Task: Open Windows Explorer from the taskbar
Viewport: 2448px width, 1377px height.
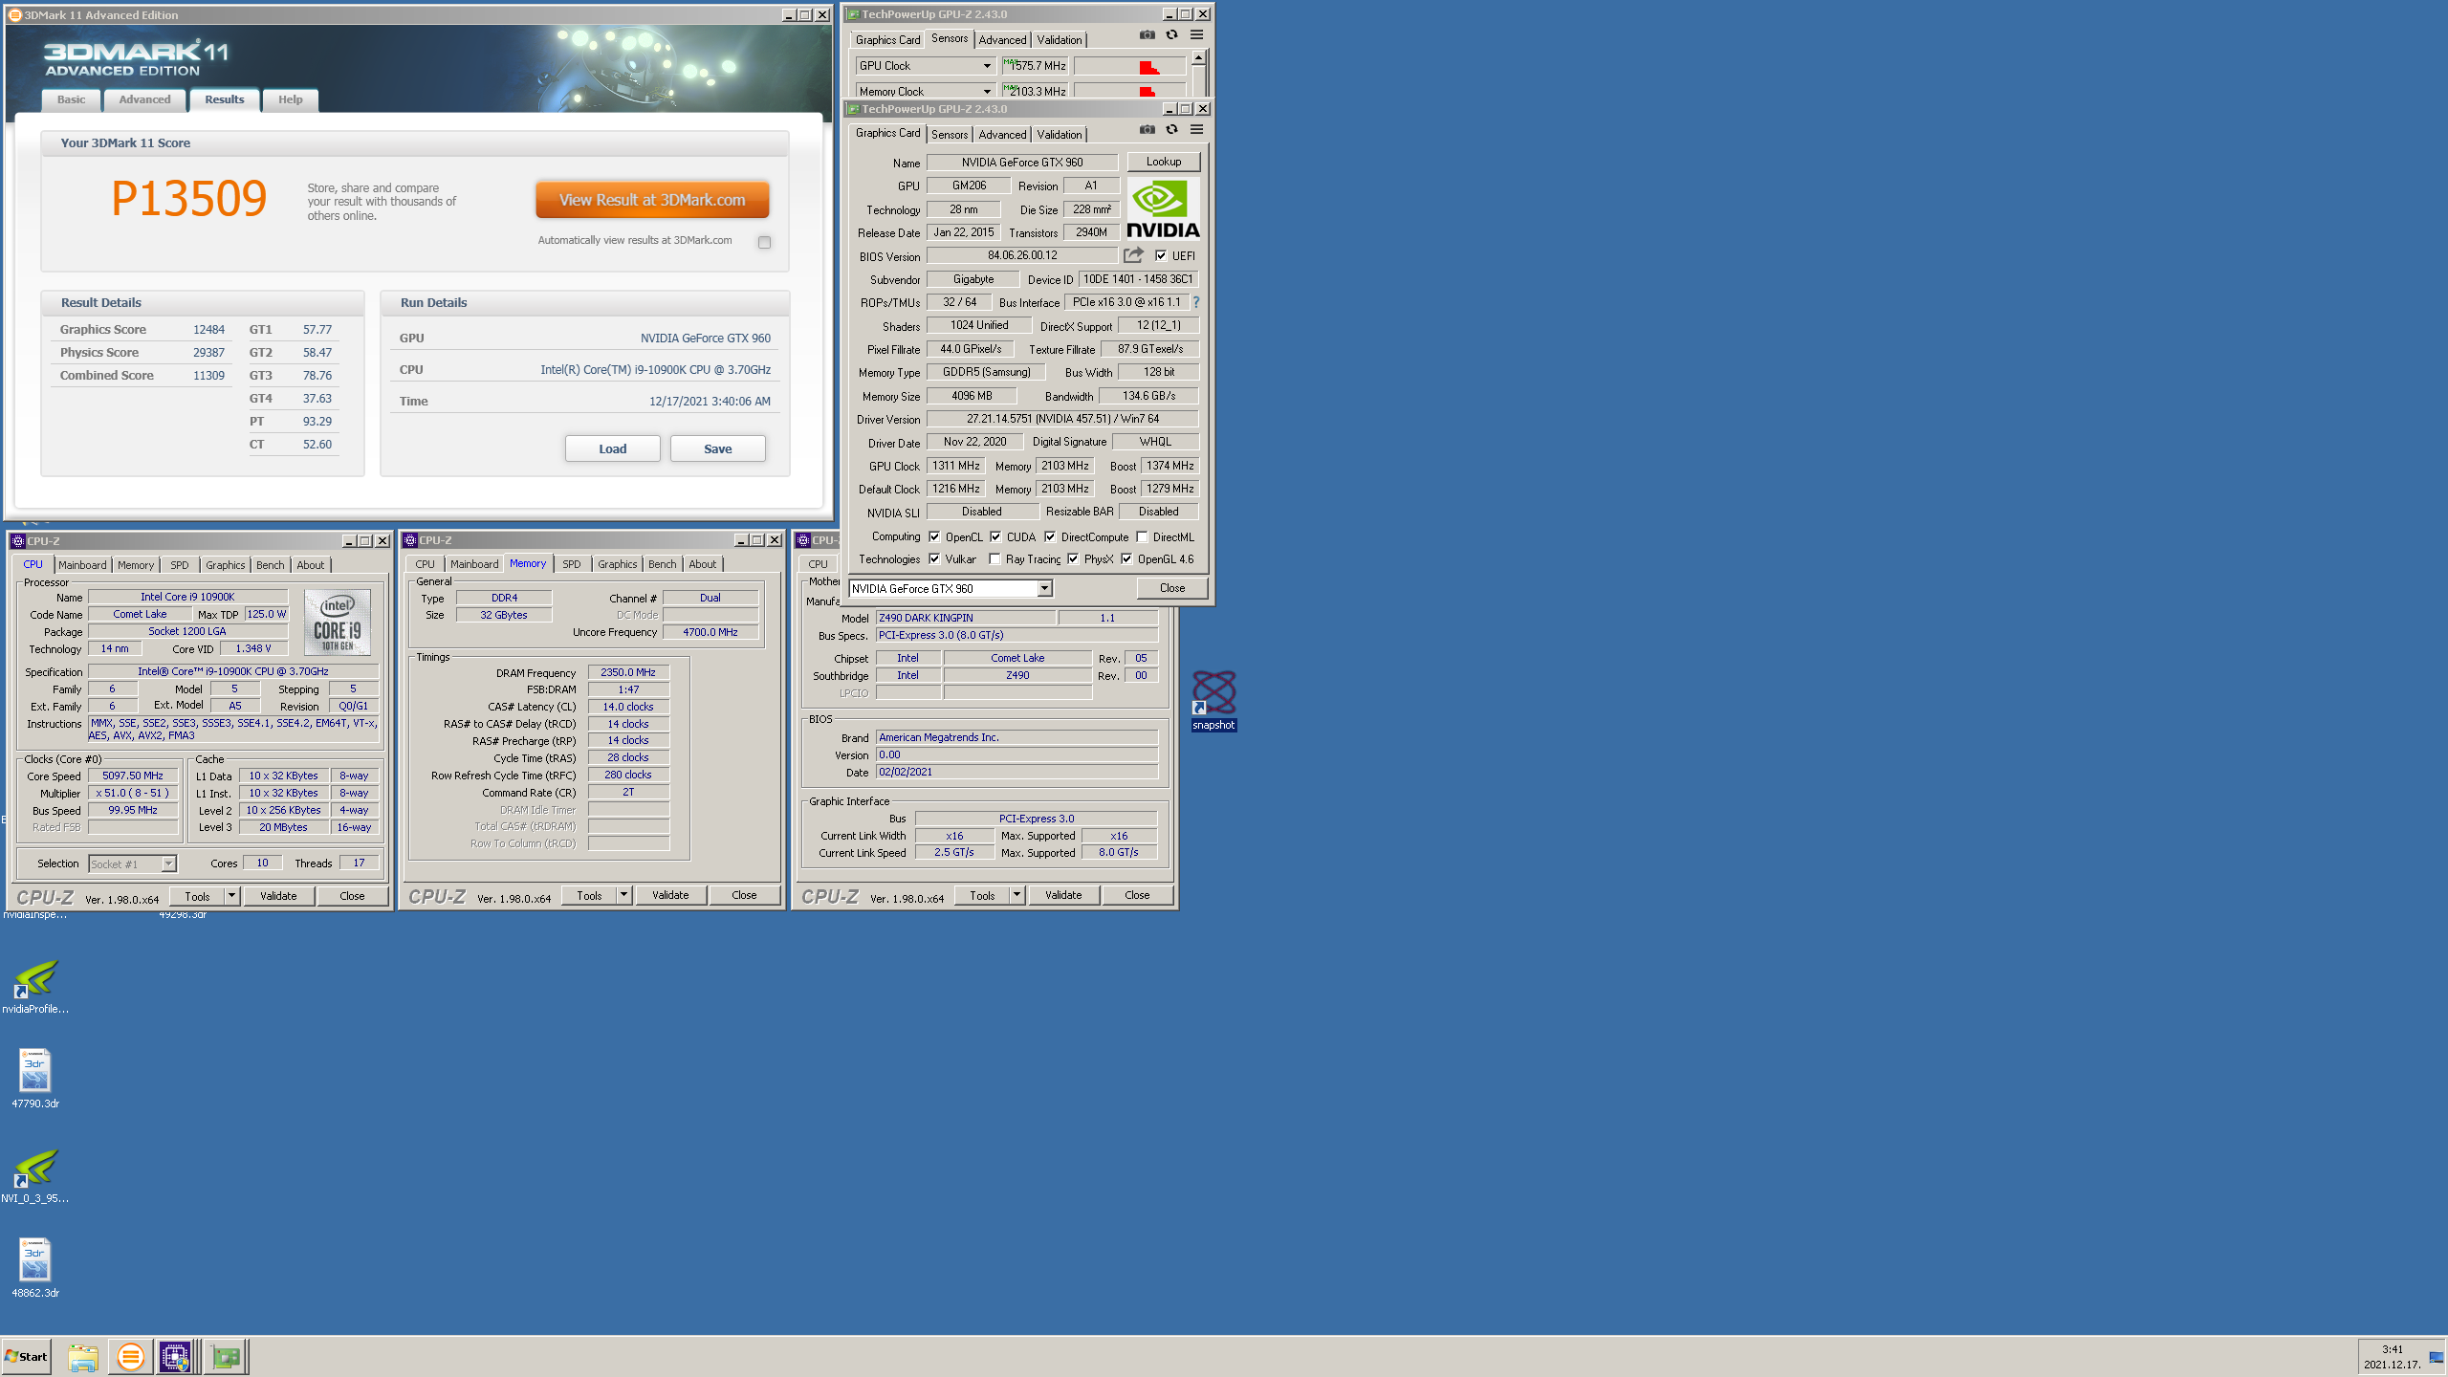Action: point(83,1357)
